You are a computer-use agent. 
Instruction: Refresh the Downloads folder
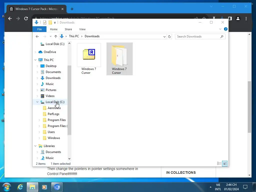(x=169, y=36)
